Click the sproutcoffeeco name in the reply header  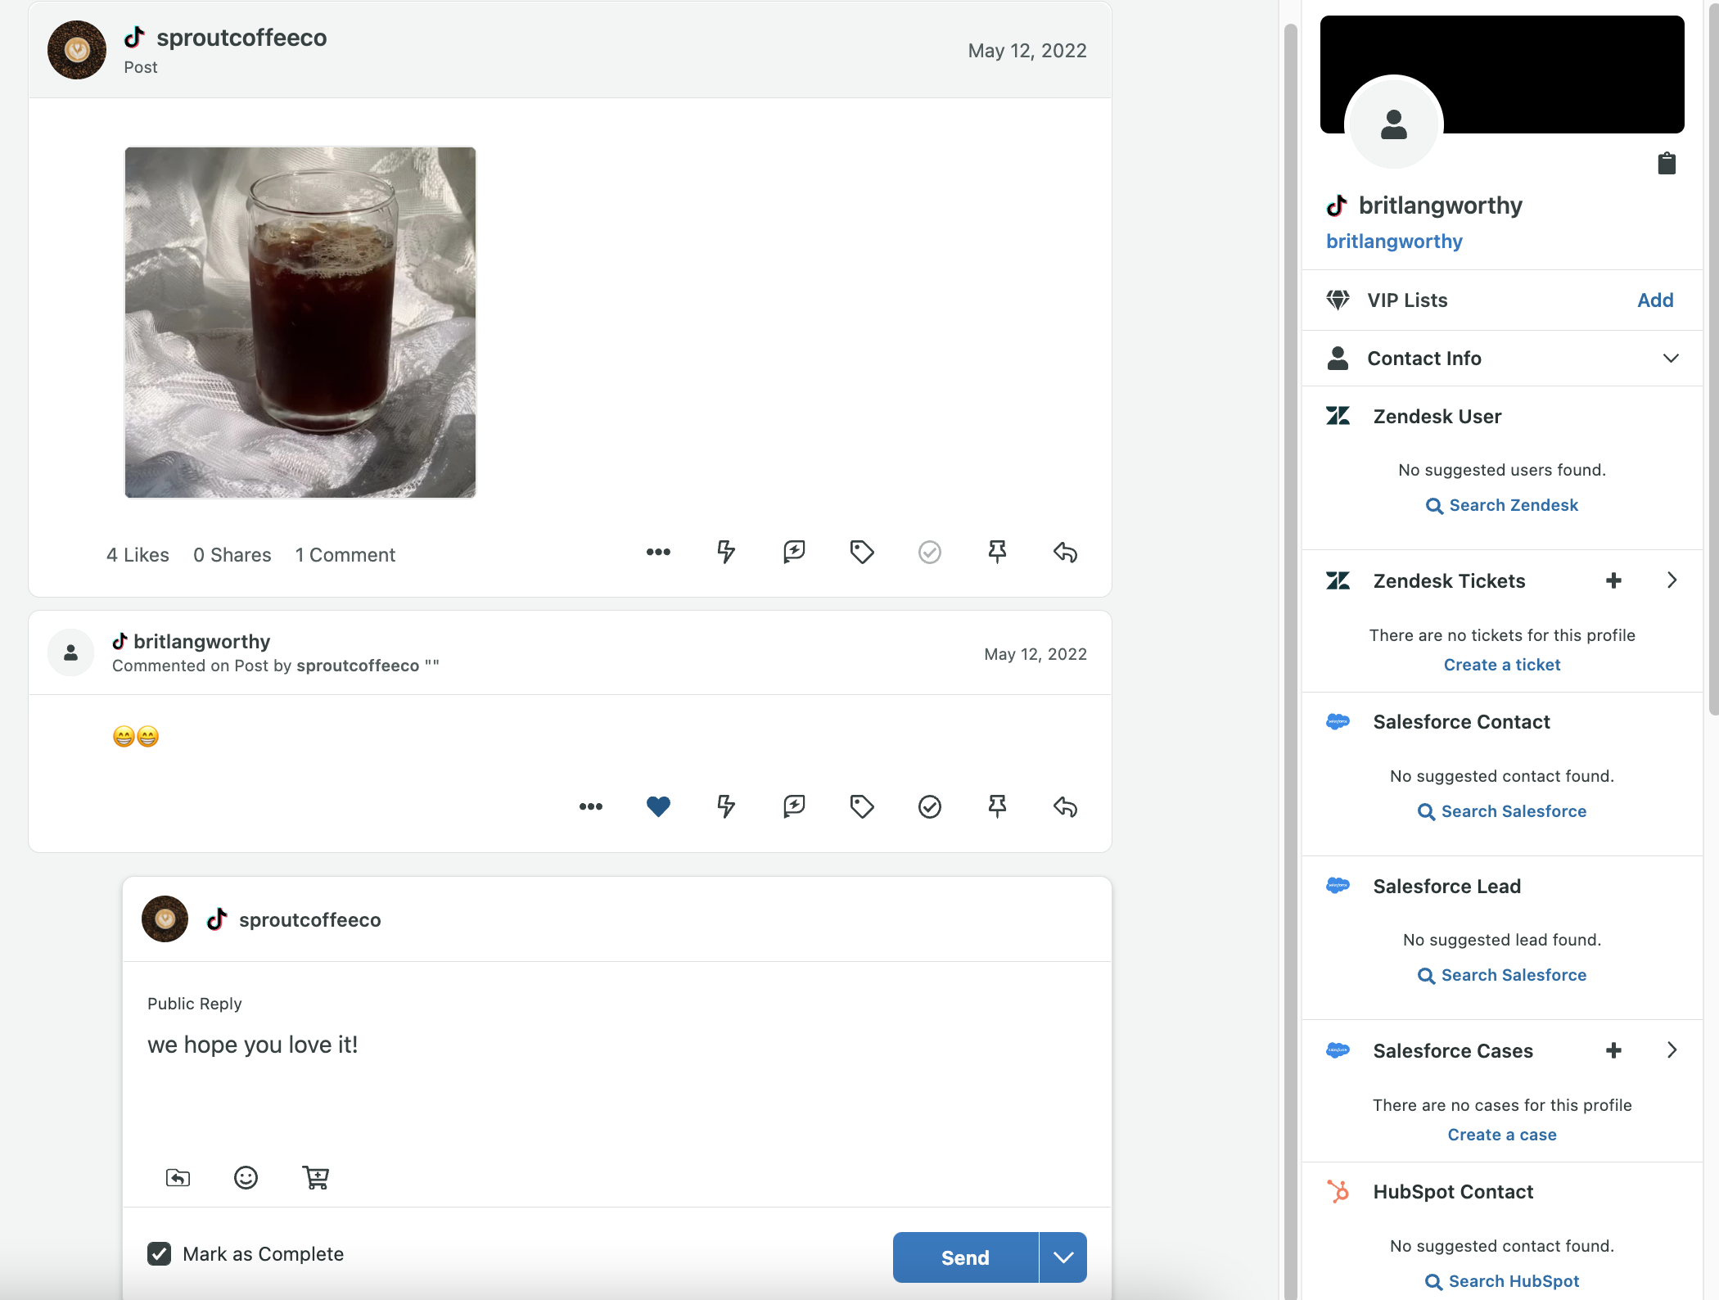coord(309,920)
